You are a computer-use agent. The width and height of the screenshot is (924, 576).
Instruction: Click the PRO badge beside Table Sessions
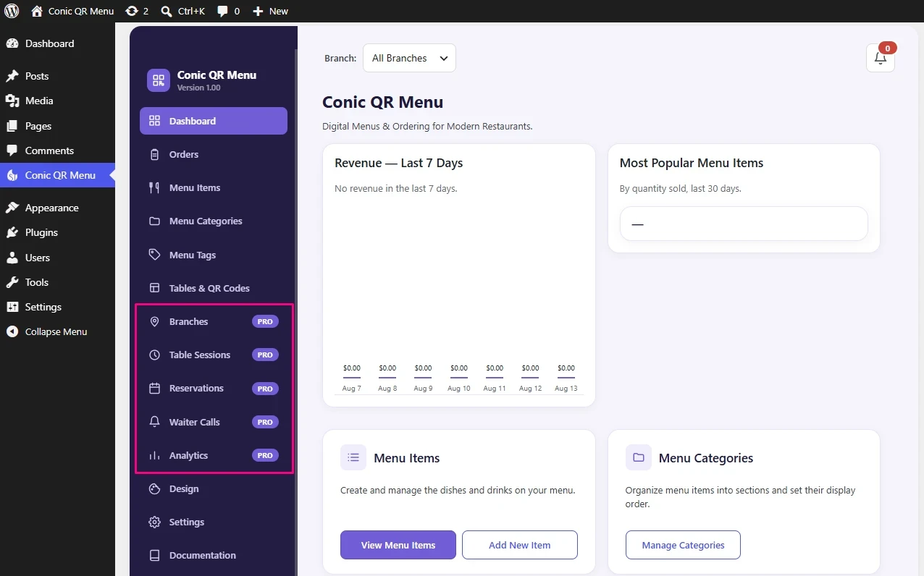pos(265,355)
